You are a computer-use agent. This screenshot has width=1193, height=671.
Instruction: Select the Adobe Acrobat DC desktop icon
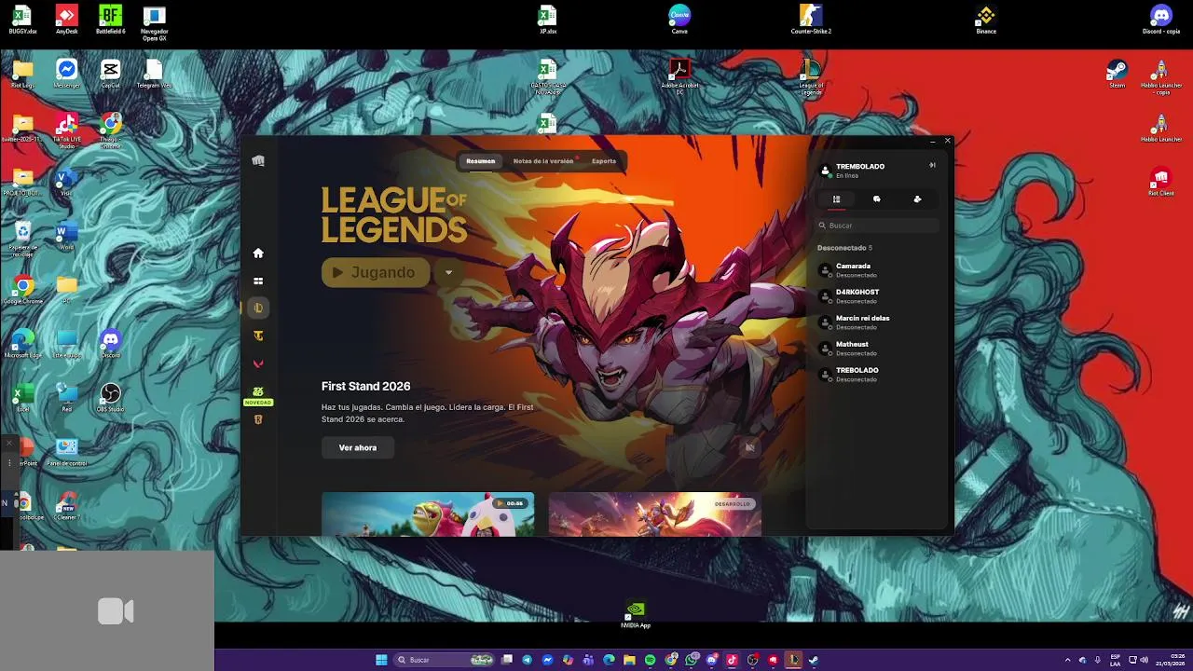tap(679, 77)
